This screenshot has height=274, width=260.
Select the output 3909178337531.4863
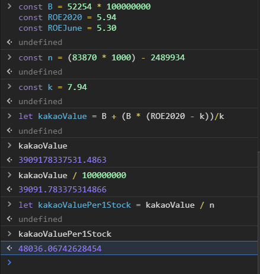62,160
